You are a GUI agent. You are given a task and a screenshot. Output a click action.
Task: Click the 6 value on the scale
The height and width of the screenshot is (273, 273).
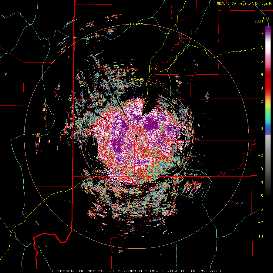(262, 48)
